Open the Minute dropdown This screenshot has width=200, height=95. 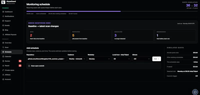click(142, 59)
